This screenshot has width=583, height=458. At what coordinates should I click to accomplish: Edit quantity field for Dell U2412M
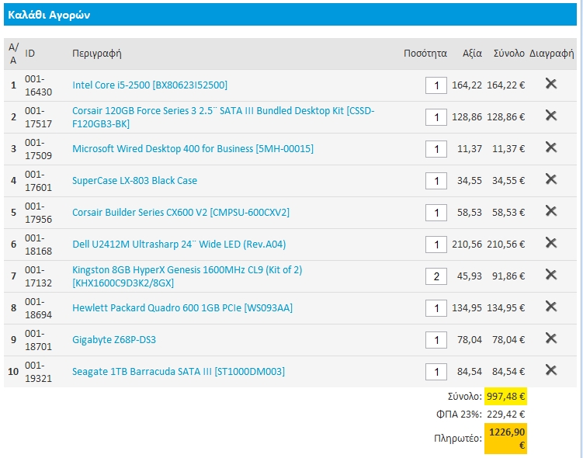click(436, 245)
